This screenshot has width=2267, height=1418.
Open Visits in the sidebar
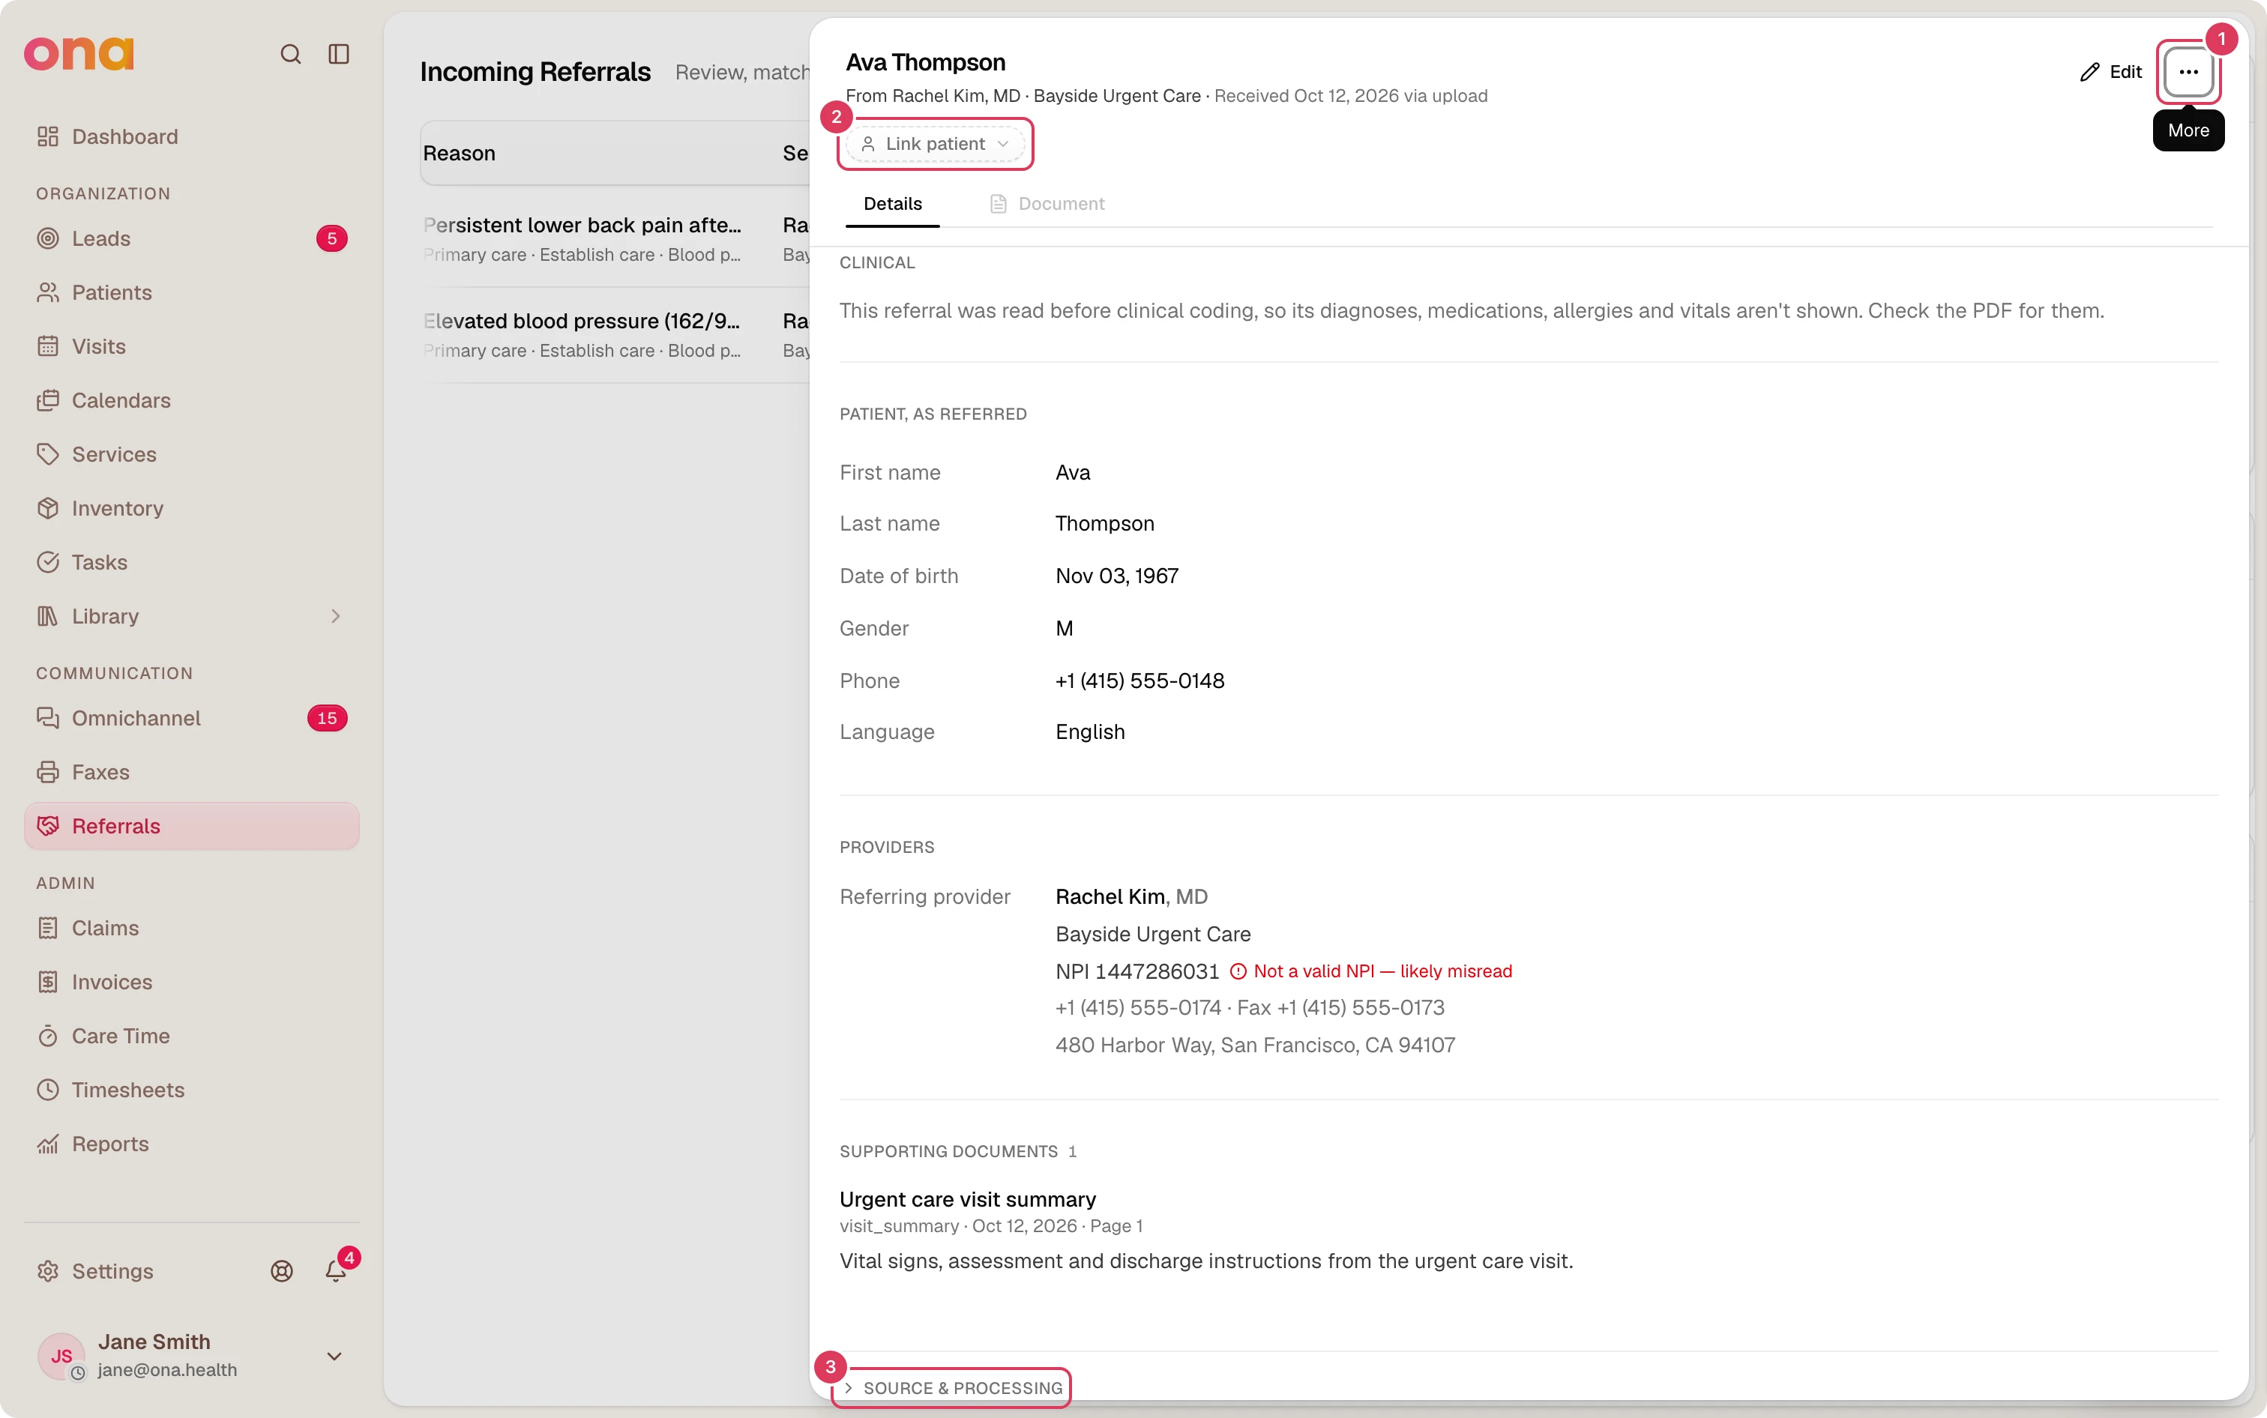pyautogui.click(x=191, y=346)
